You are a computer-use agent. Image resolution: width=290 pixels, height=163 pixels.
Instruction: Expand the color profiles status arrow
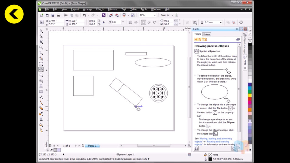(149, 159)
